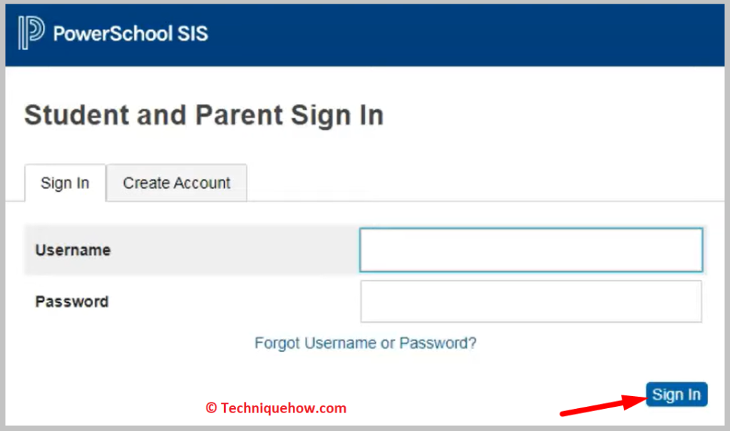Image resolution: width=730 pixels, height=431 pixels.
Task: Click the PowerSchool logo icon
Action: (31, 33)
